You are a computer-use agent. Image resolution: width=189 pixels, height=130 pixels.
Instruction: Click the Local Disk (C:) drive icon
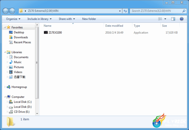click(x=11, y=102)
